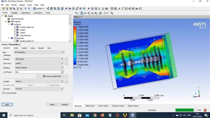Switch to the Table Viewer tab

90,106
